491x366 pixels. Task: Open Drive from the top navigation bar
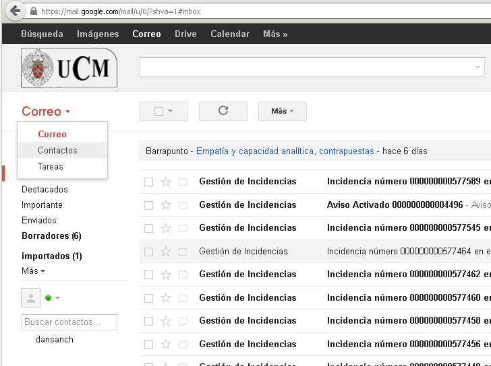tap(185, 34)
